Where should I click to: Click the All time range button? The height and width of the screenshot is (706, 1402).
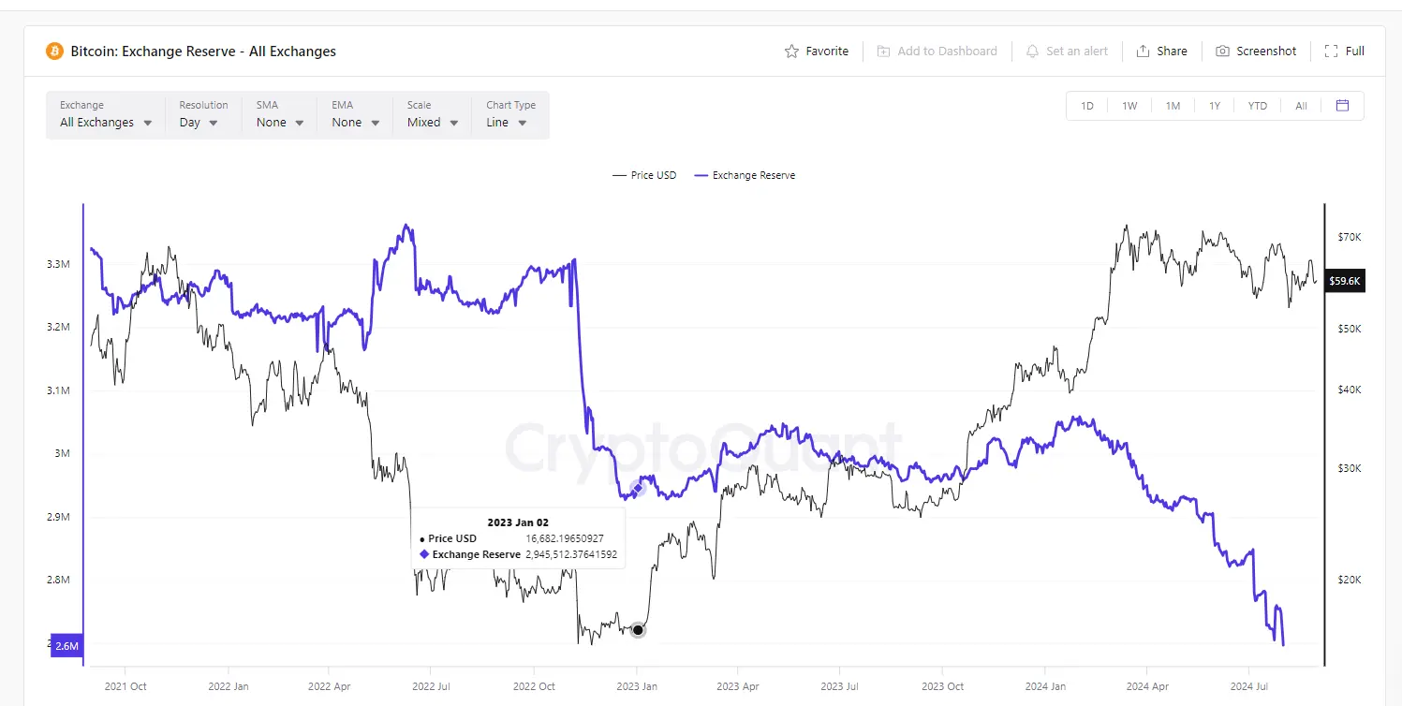[x=1301, y=105]
